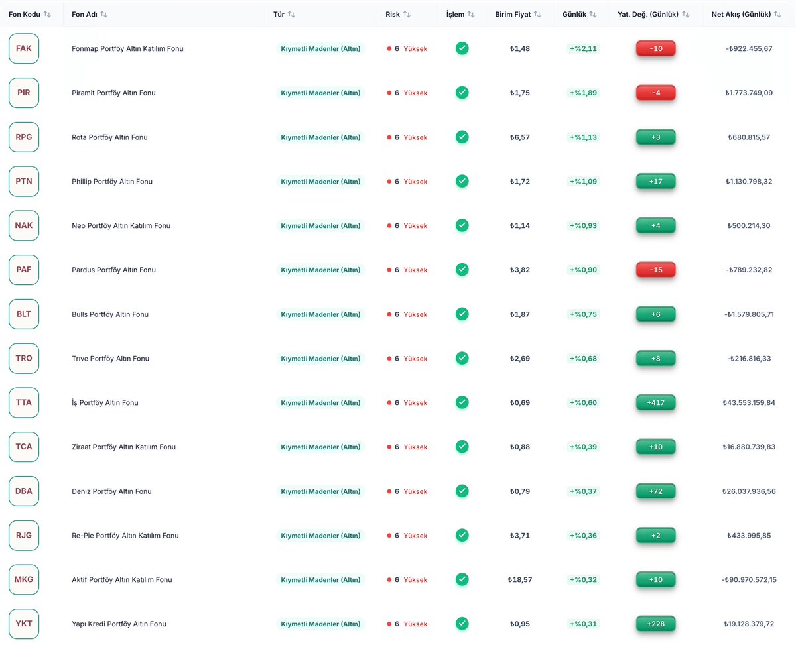
Task: Open the PTN fund code badge
Action: [x=24, y=181]
